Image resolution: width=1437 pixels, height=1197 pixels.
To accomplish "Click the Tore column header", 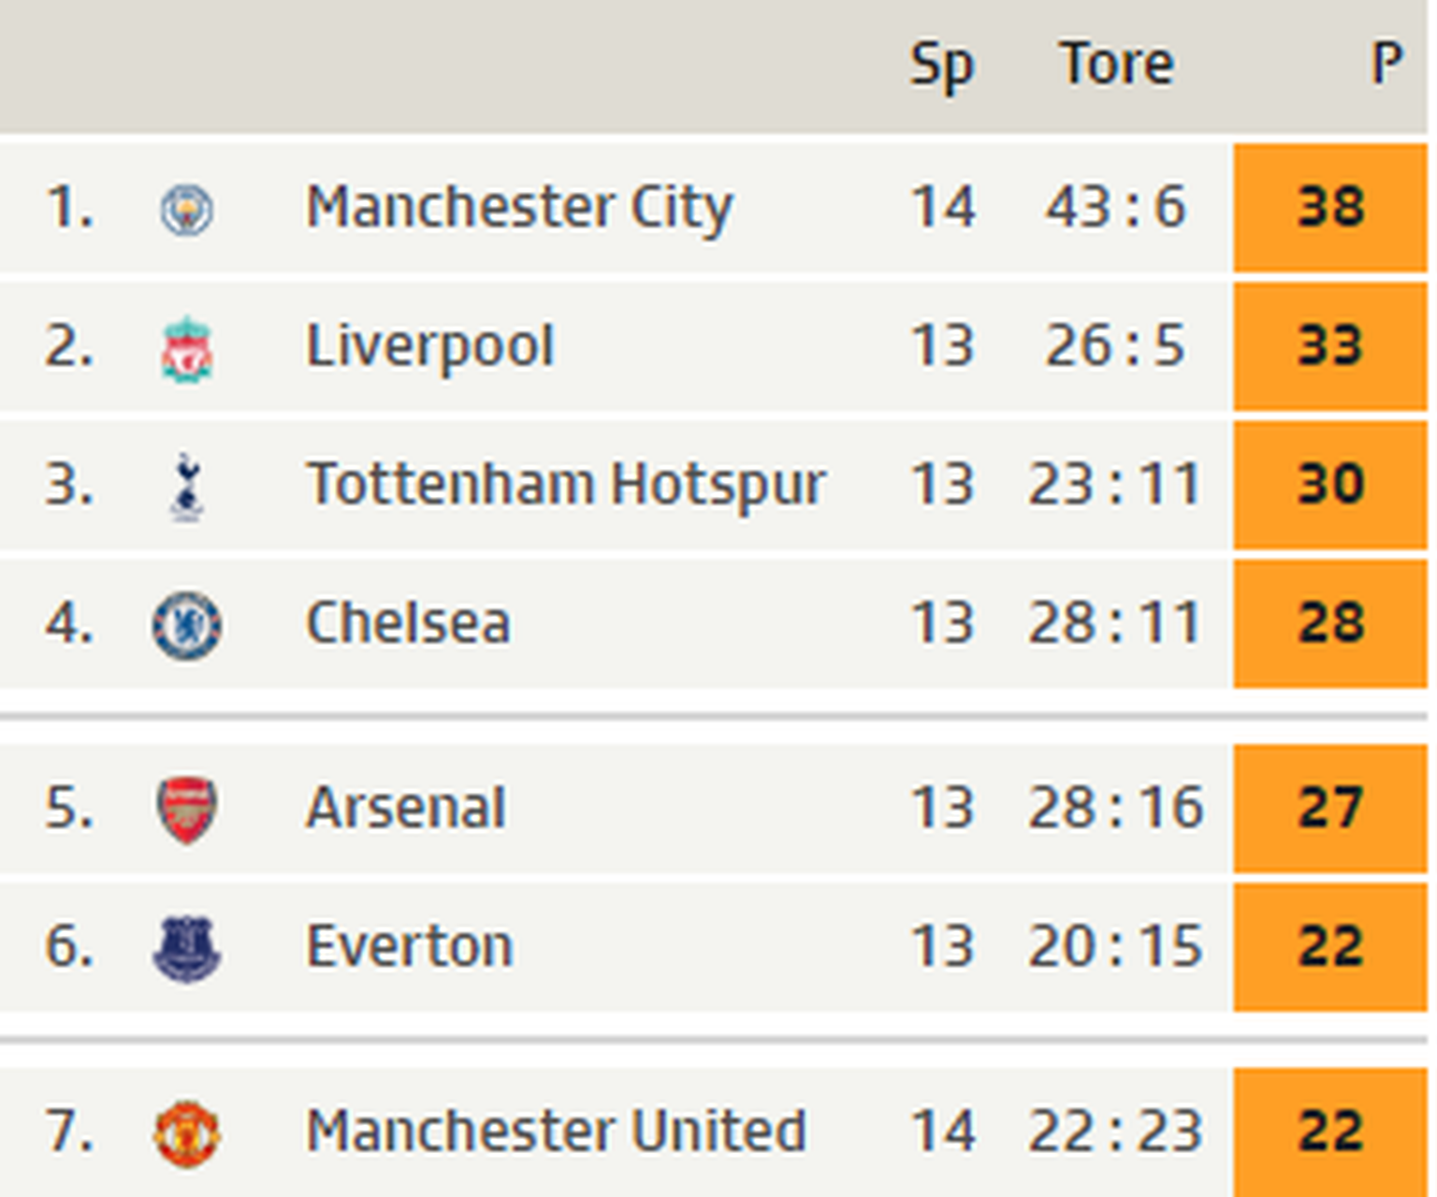I will 1116,64.
